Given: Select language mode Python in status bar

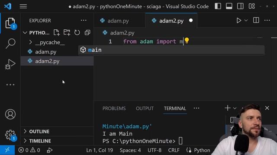Looking at the screenshot, I should [202, 150].
